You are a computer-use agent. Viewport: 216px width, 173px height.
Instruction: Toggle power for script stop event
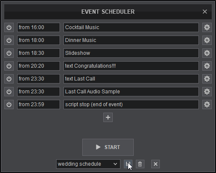click(x=9, y=104)
